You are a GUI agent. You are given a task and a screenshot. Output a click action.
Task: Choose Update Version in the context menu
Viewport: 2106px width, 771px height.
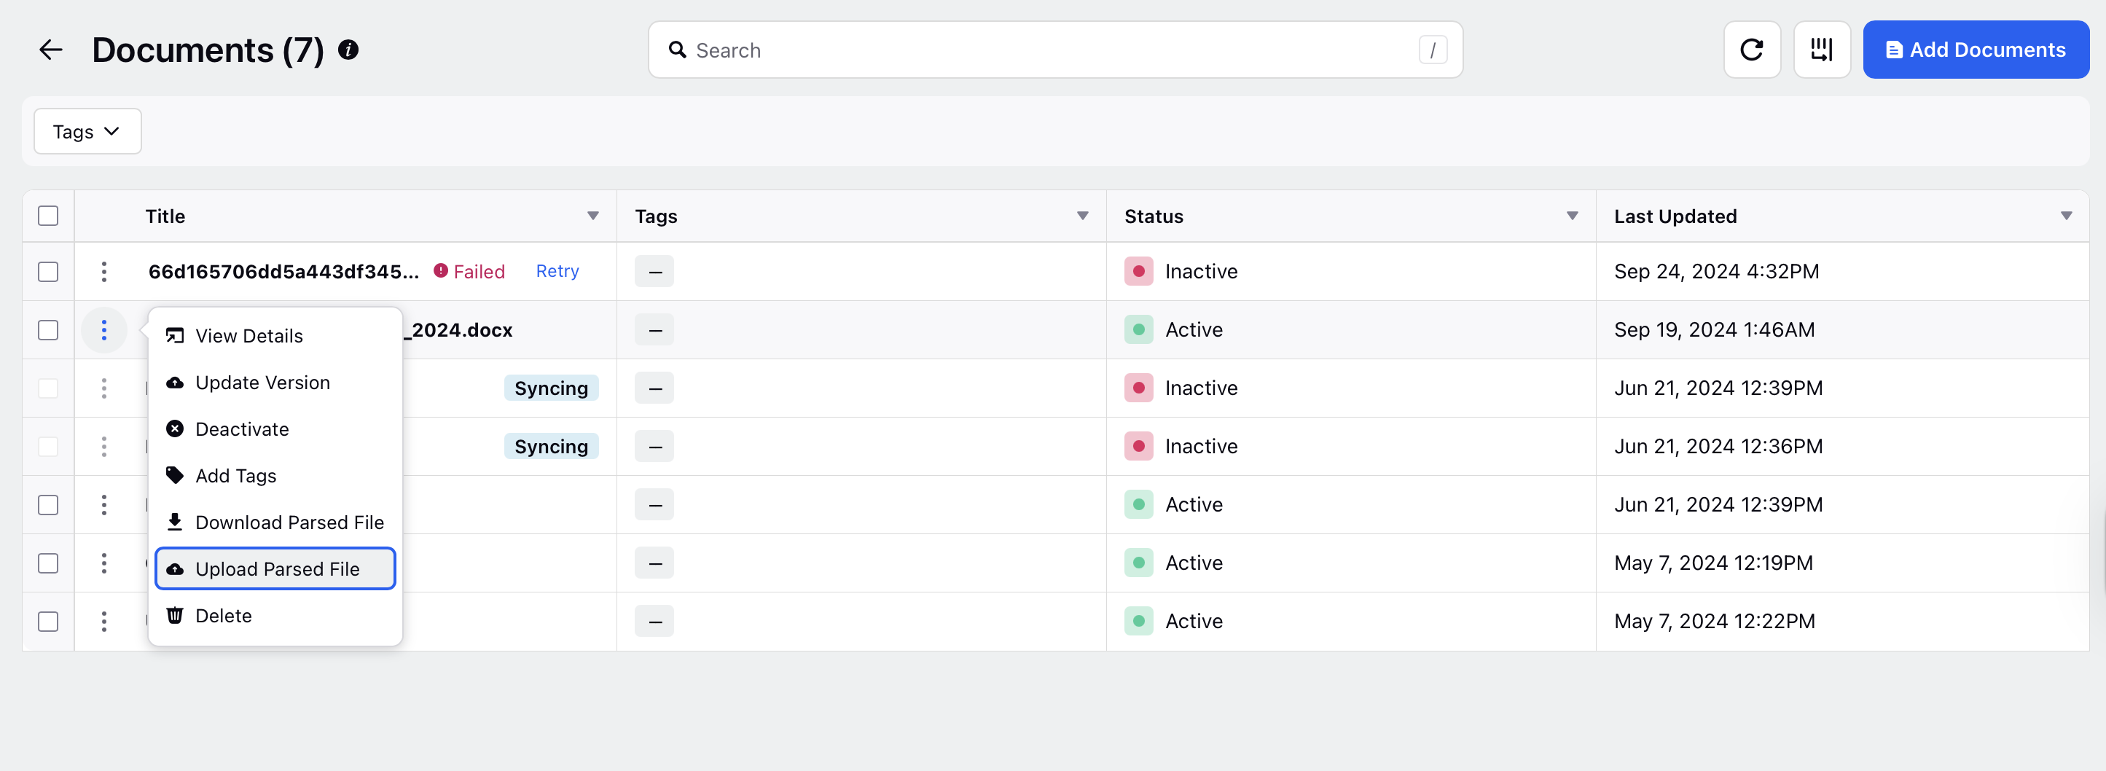275,383
